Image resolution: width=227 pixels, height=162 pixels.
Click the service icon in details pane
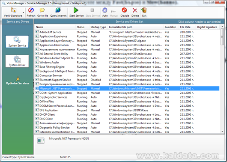click(x=41, y=141)
